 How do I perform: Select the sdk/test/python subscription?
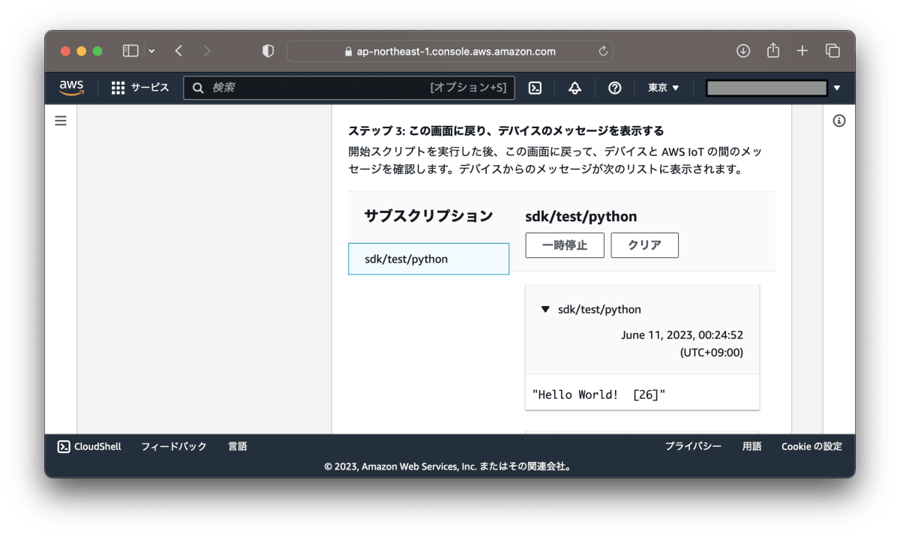428,259
